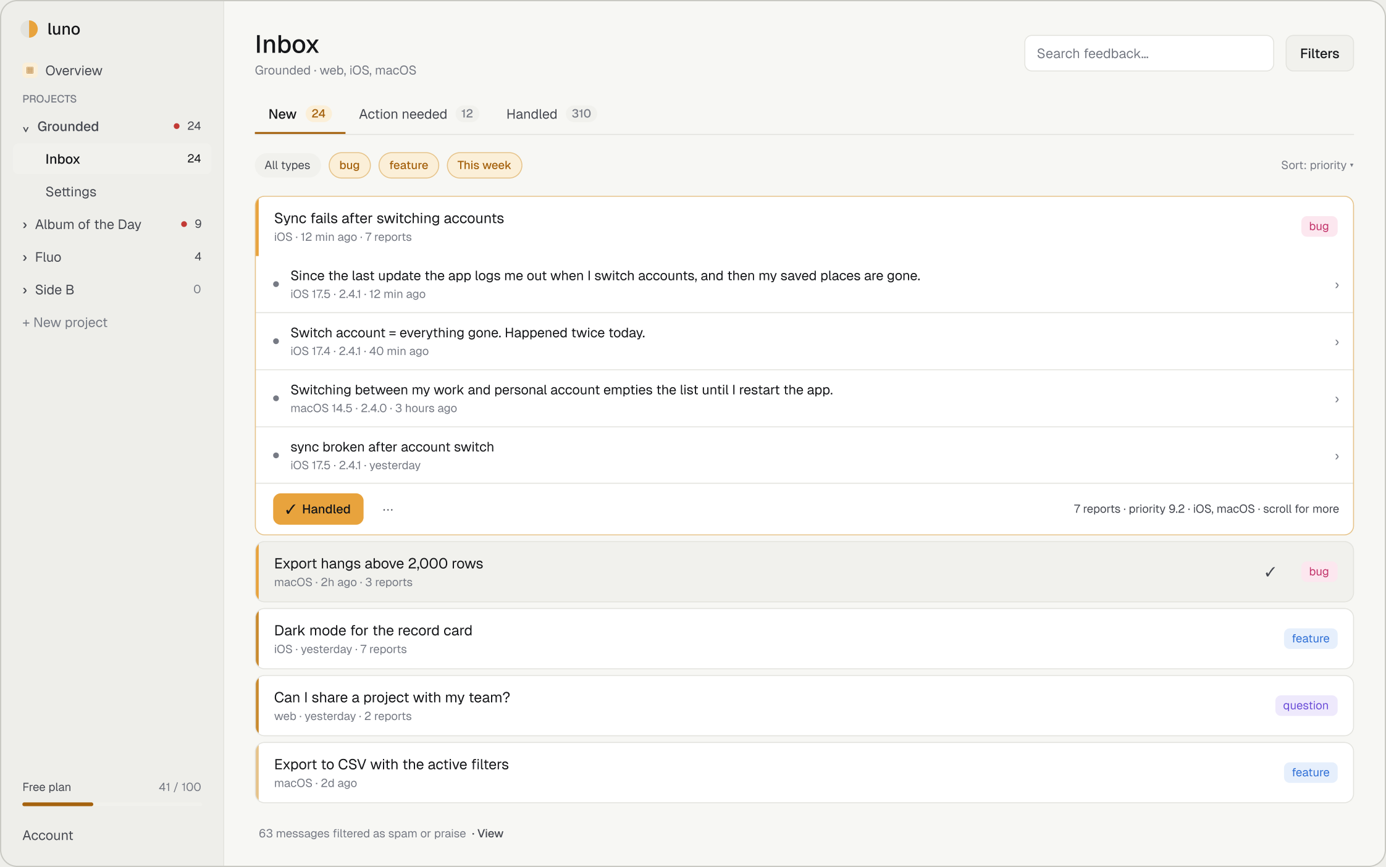
Task: Open 'Export to CSV with the active filters'
Action: click(x=804, y=773)
